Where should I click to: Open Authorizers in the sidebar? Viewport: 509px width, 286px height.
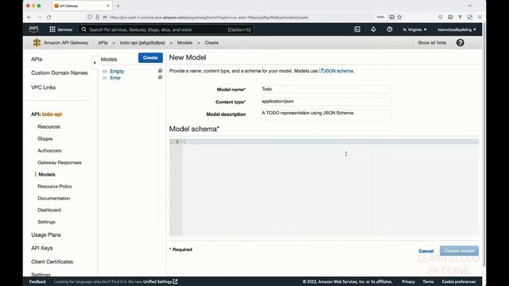point(49,151)
